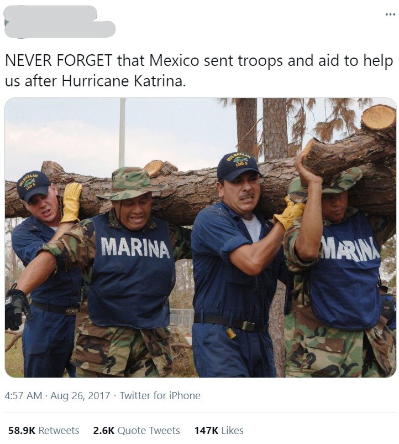View the 147K Likes list
The height and width of the screenshot is (444, 399).
click(219, 430)
